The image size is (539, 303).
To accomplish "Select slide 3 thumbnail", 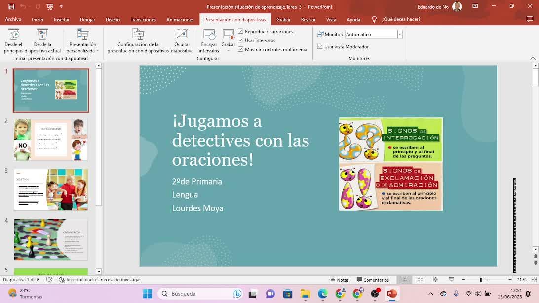I will click(51, 189).
